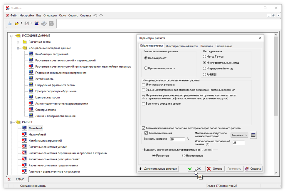The height and width of the screenshot is (192, 286).
Task: Select the Расчетные сочетания усилий tree row
Action: click(48, 147)
